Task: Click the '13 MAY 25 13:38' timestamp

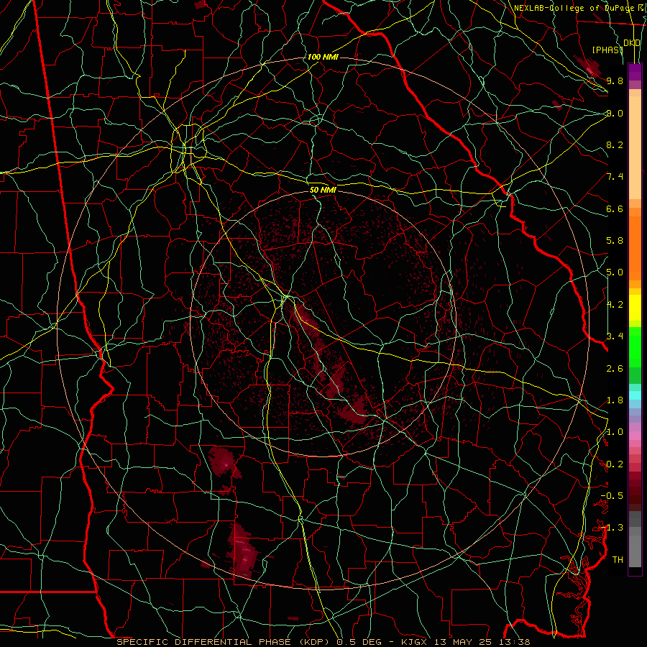Action: click(482, 642)
